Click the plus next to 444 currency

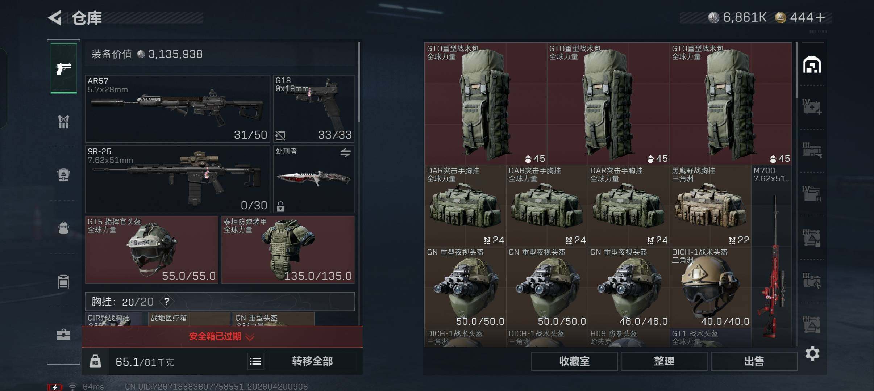click(x=820, y=17)
